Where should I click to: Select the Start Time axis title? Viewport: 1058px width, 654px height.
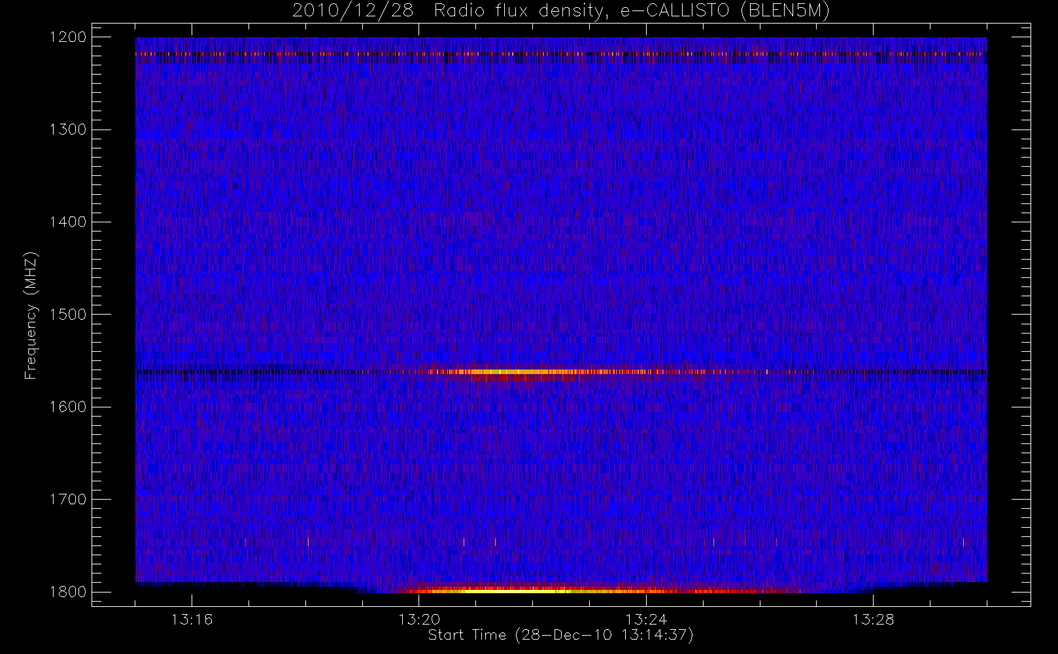click(560, 635)
